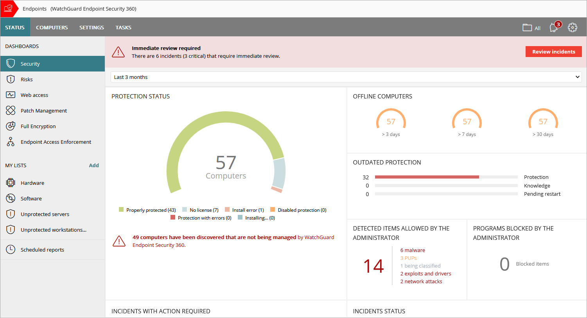
Task: Click the 0 Blocked items count
Action: (x=504, y=264)
